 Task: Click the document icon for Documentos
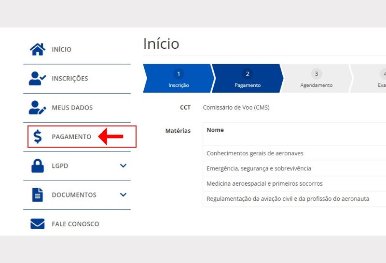click(x=38, y=195)
